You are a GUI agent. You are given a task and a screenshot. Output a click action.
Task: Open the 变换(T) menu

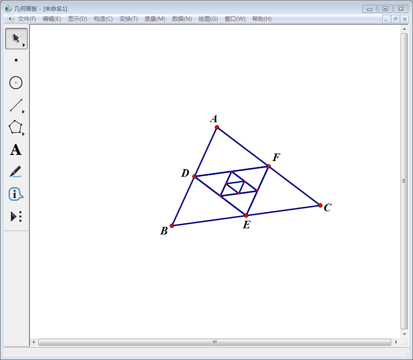click(x=128, y=19)
